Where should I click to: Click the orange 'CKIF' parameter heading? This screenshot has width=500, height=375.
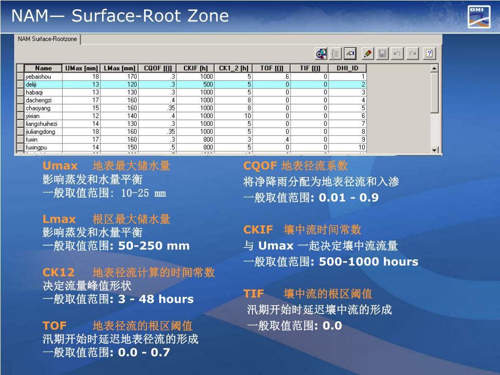(258, 229)
